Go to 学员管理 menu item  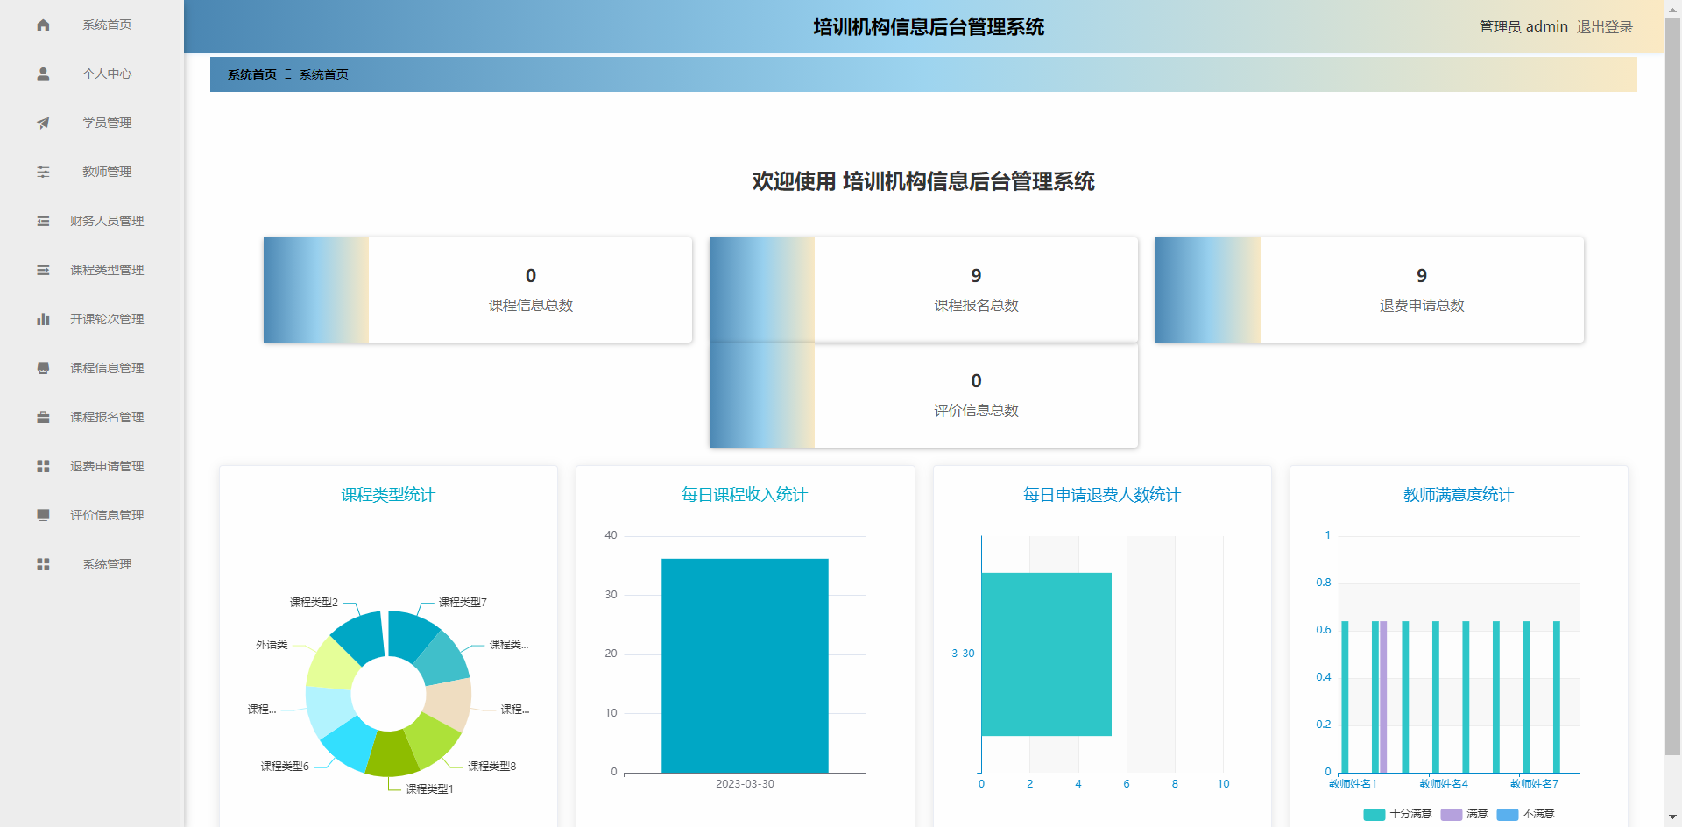(x=92, y=123)
